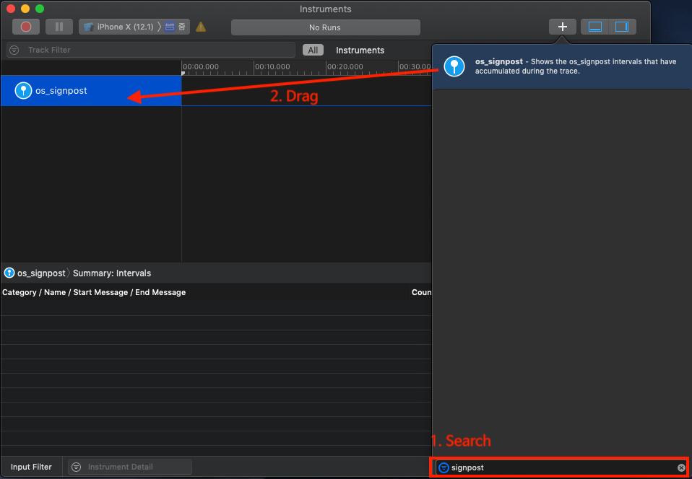Open the Summary: Intervals breadcrumb menu
Image resolution: width=692 pixels, height=479 pixels.
[x=112, y=273]
